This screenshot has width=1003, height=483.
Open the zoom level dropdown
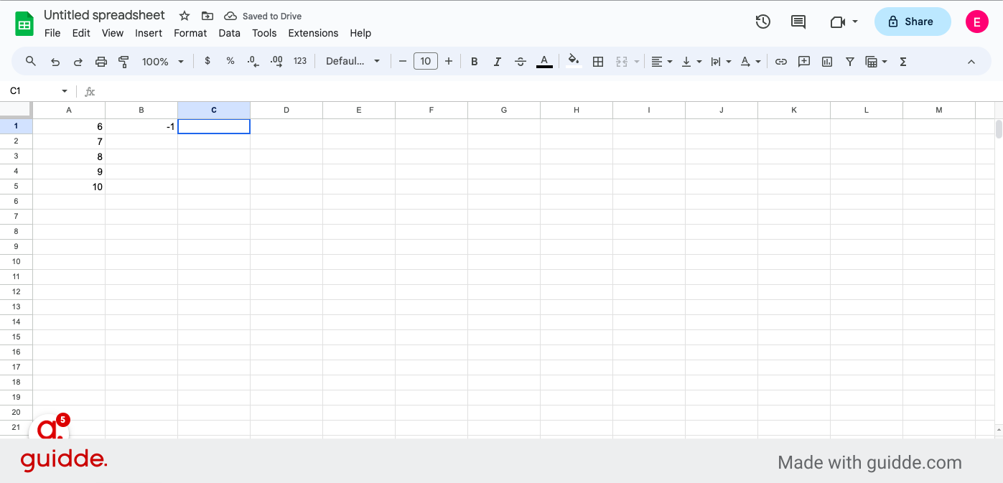tap(162, 61)
